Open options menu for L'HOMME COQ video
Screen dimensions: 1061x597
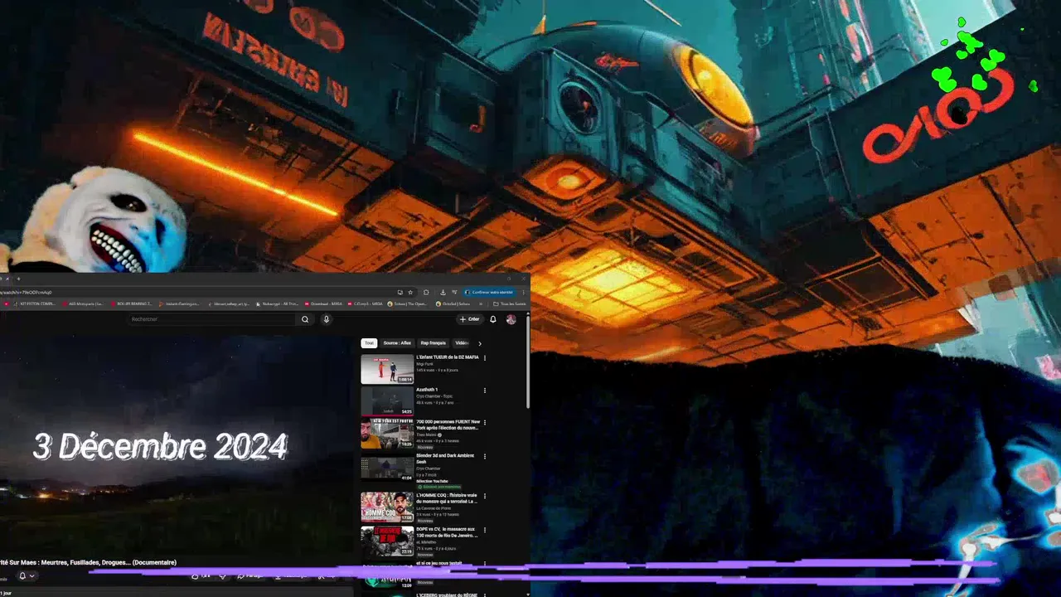pos(485,496)
